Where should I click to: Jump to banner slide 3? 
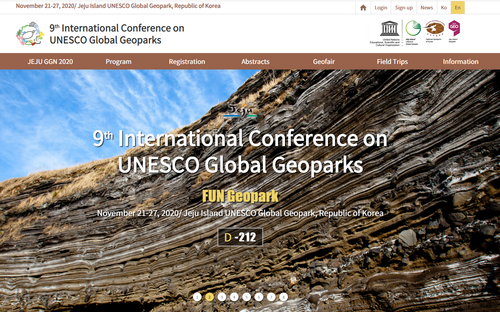point(222,297)
